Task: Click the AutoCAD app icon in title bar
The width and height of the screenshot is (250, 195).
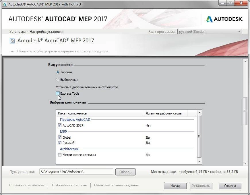Action: 5,4
